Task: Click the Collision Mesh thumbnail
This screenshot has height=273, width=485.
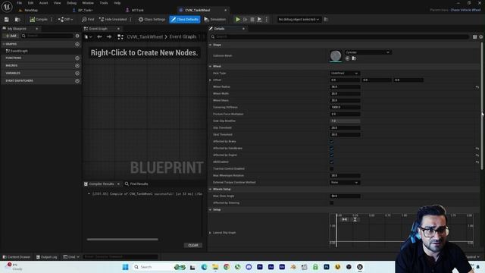Action: (x=336, y=55)
